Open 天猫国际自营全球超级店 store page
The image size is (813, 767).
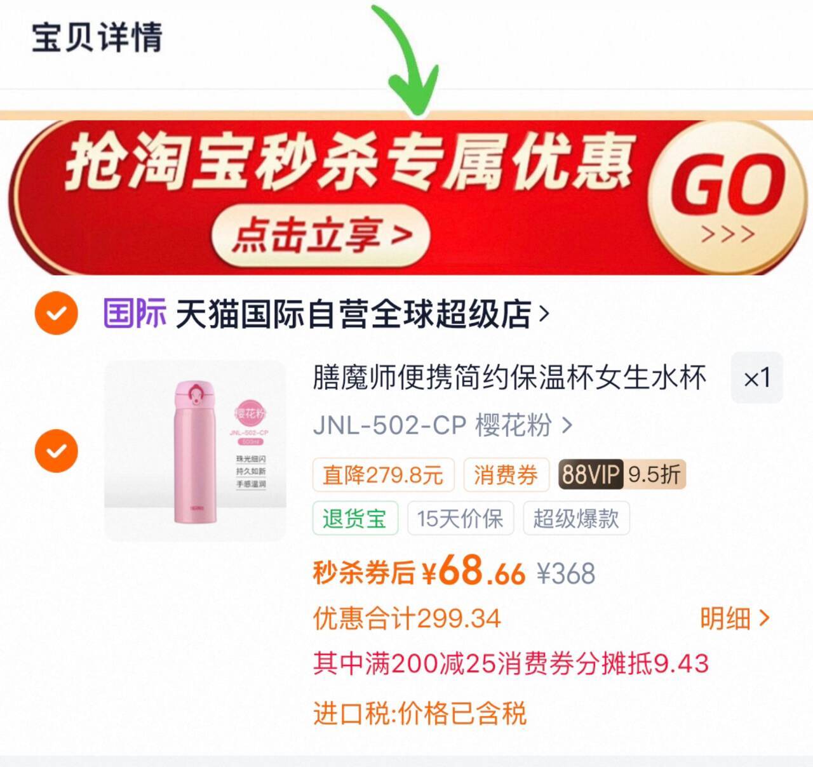click(x=353, y=314)
